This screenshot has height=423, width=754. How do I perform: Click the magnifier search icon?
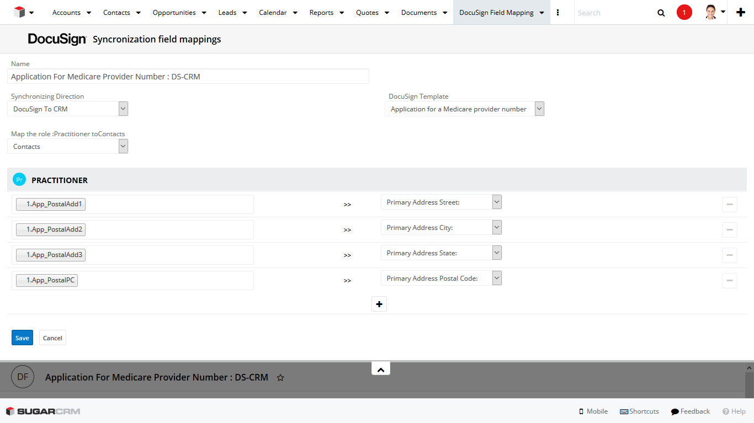pyautogui.click(x=661, y=13)
